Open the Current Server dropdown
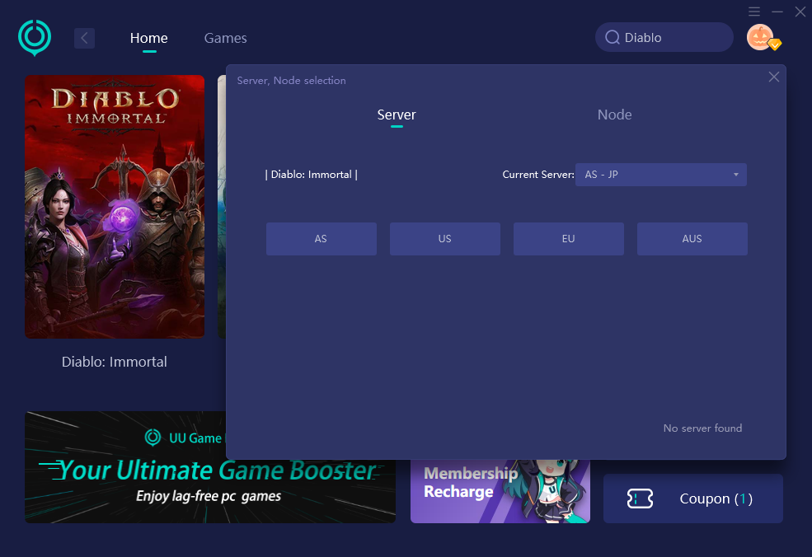This screenshot has height=557, width=812. (x=661, y=175)
